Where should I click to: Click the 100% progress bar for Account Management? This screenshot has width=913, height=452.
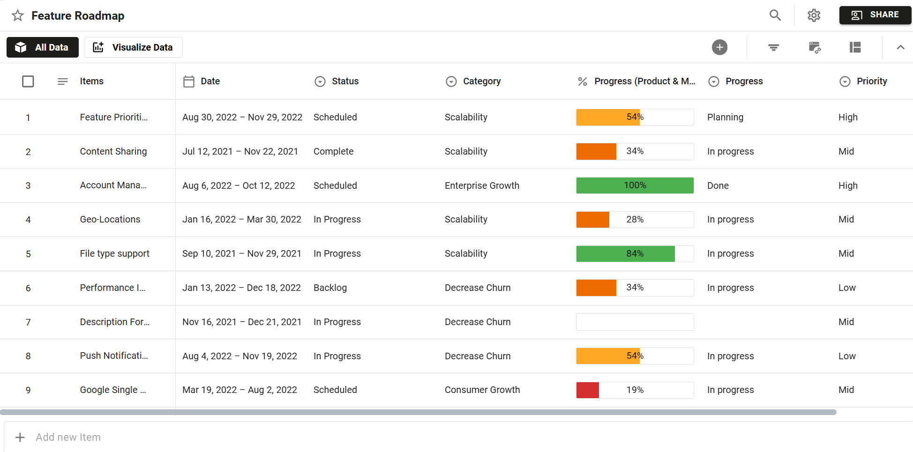[x=635, y=185]
